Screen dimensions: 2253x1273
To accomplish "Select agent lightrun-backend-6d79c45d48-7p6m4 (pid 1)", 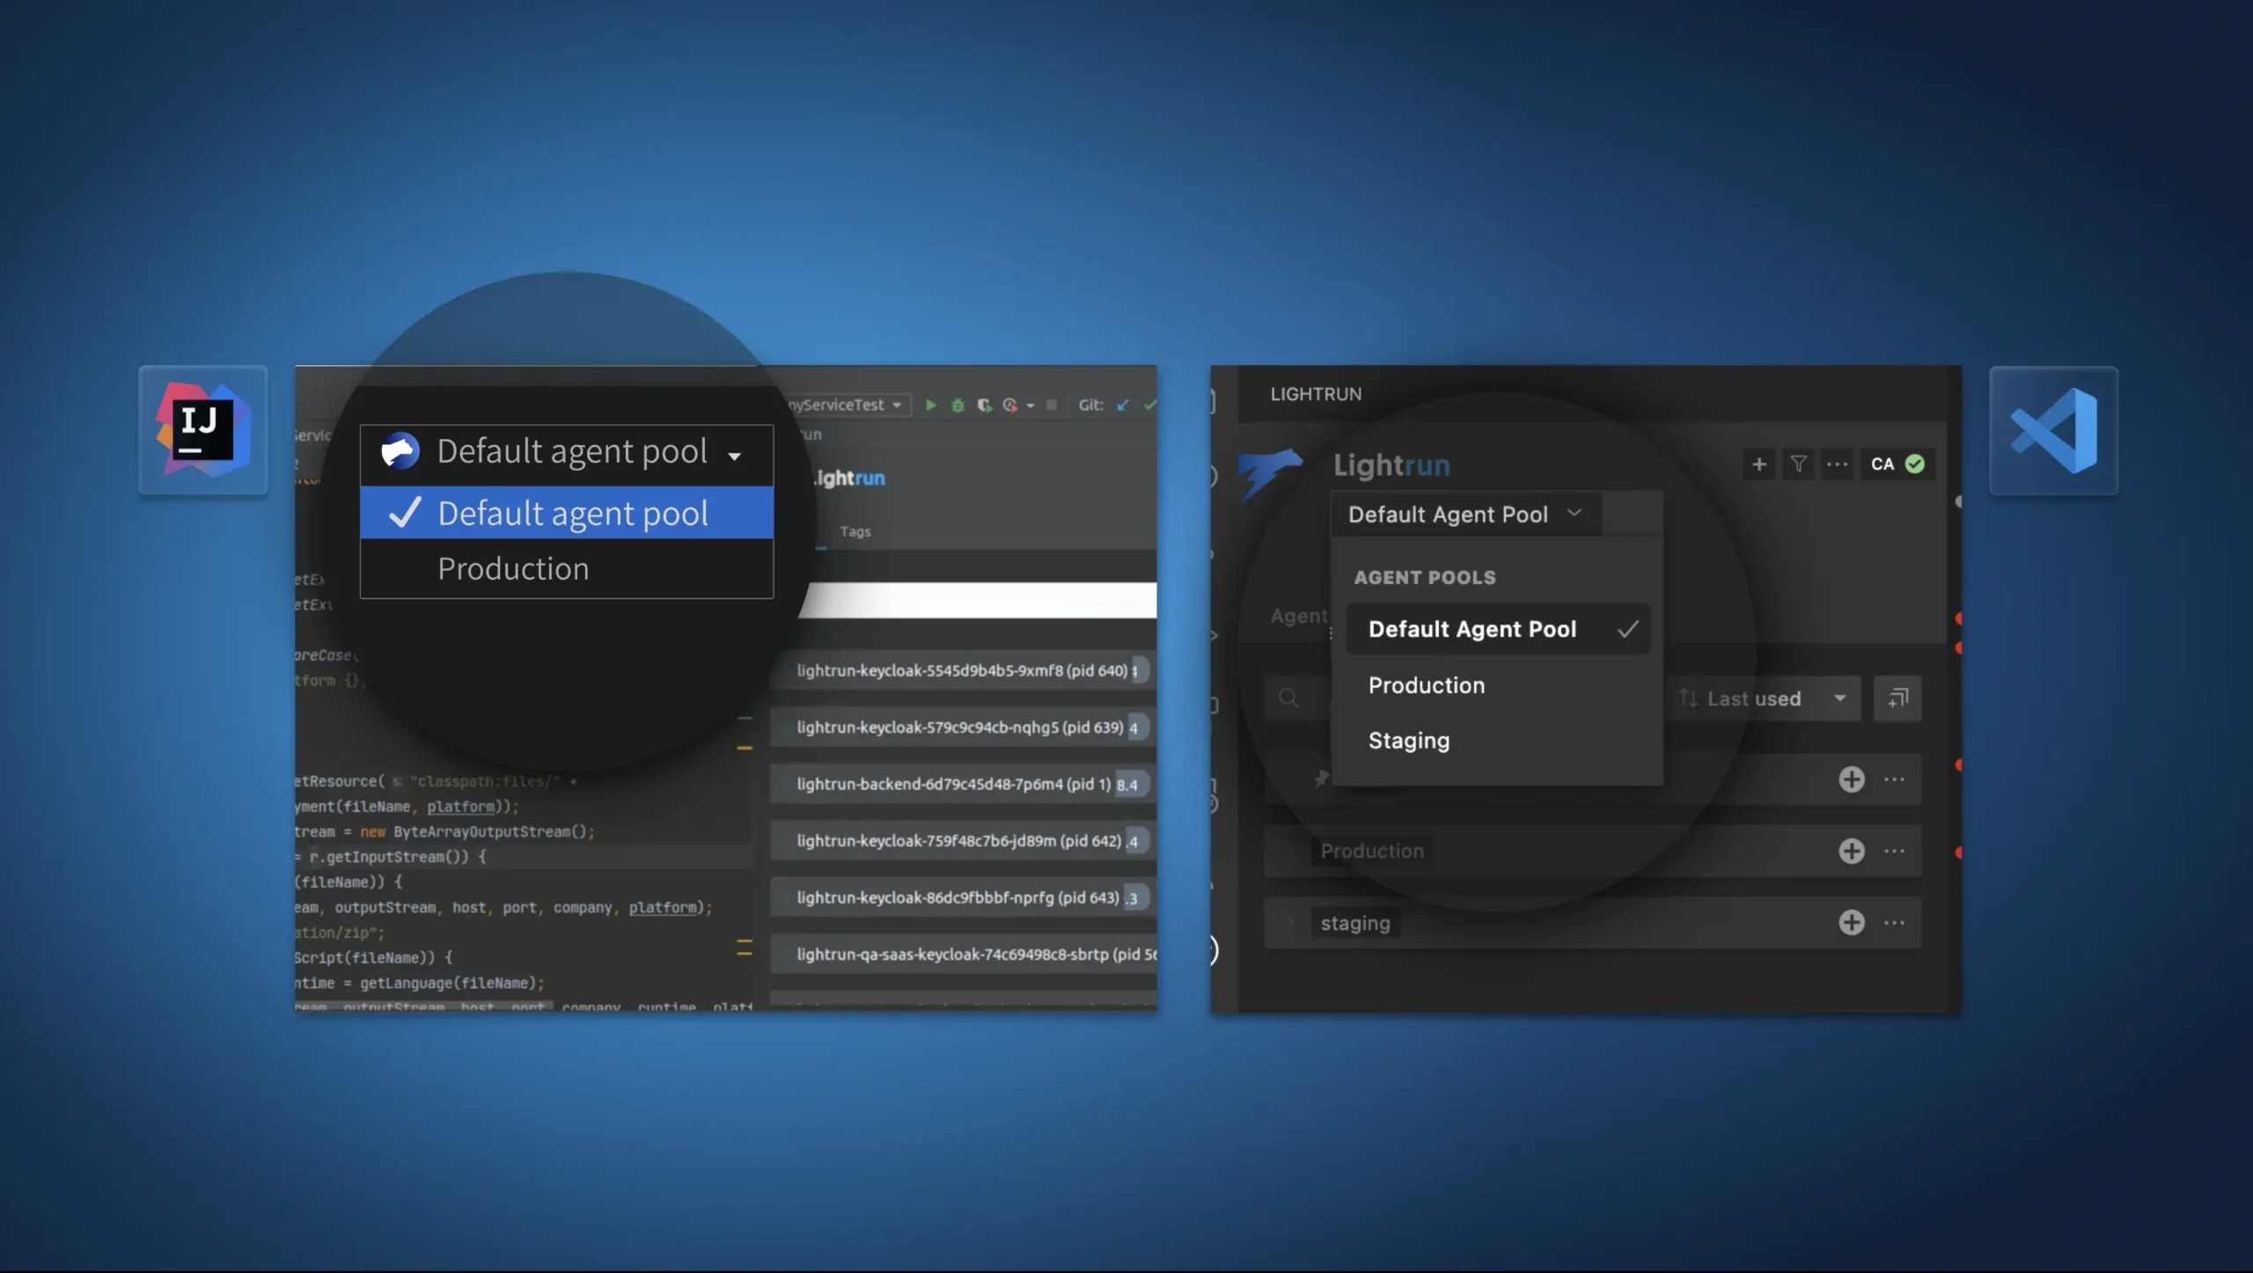I will [x=963, y=784].
